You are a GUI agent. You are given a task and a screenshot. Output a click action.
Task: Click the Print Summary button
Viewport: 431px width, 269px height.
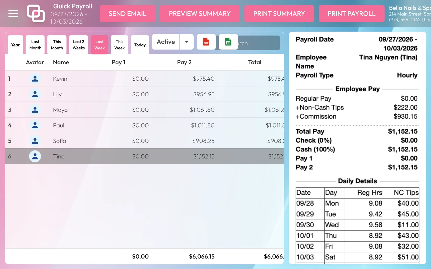point(279,14)
